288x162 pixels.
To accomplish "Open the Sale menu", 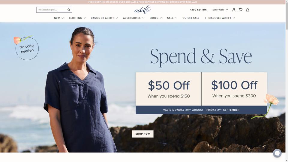I will click(172, 18).
